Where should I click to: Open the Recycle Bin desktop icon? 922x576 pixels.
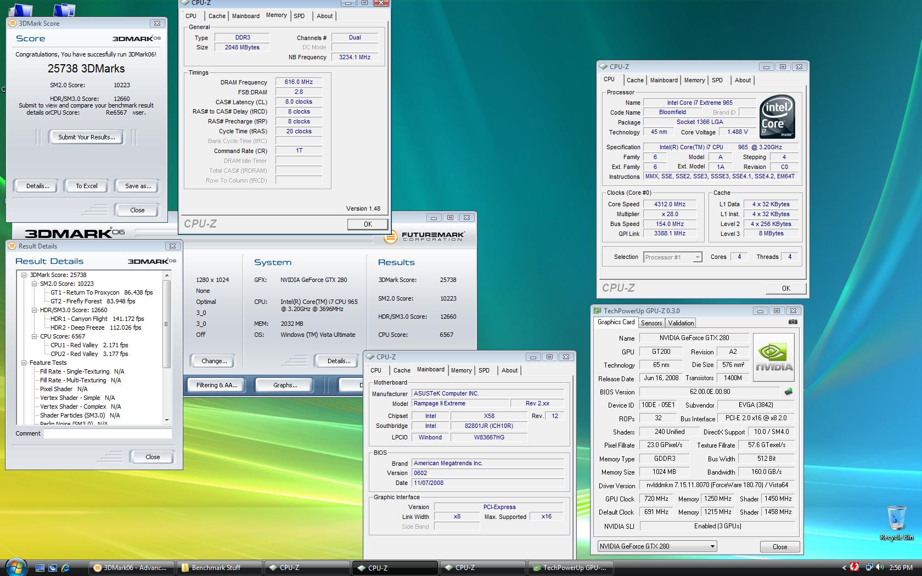tap(896, 523)
